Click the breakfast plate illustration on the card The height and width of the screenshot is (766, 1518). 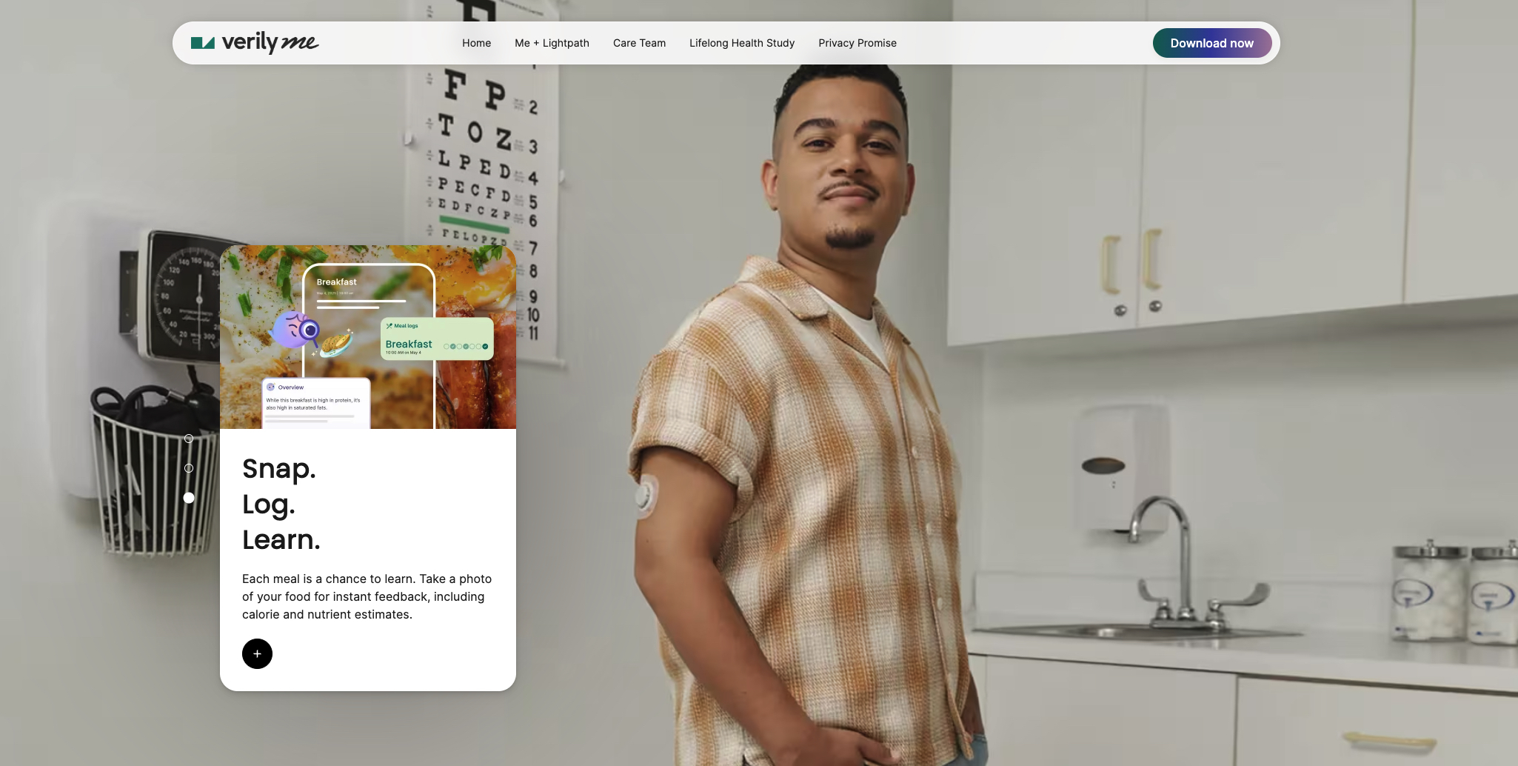[336, 345]
